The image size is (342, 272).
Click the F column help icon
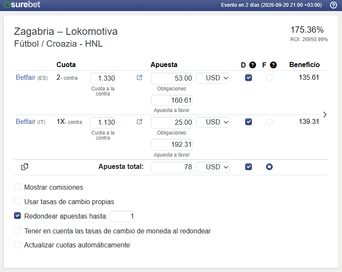pos(273,65)
